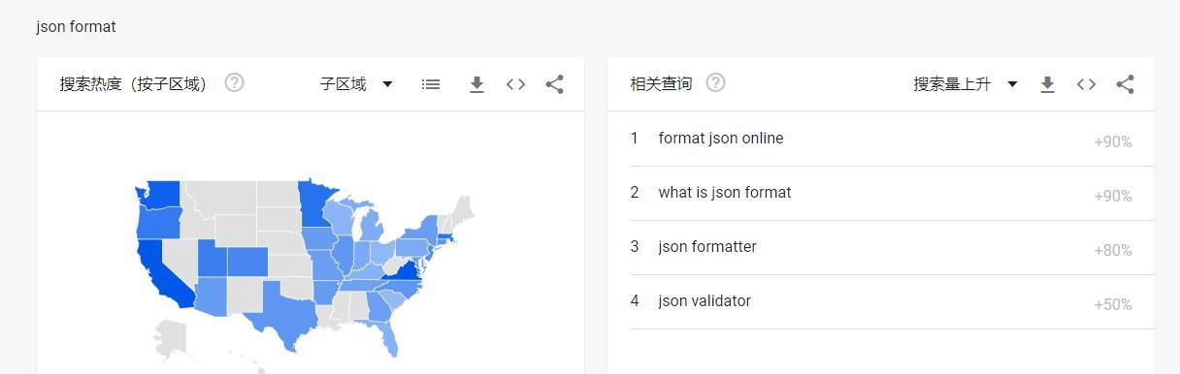This screenshot has width=1180, height=374.
Task: Click Florida on the US map
Action: click(x=386, y=335)
